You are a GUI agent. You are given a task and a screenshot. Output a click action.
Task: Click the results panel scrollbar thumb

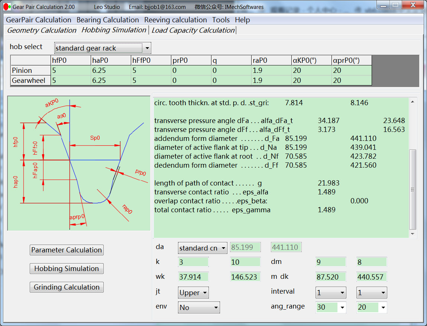click(413, 190)
